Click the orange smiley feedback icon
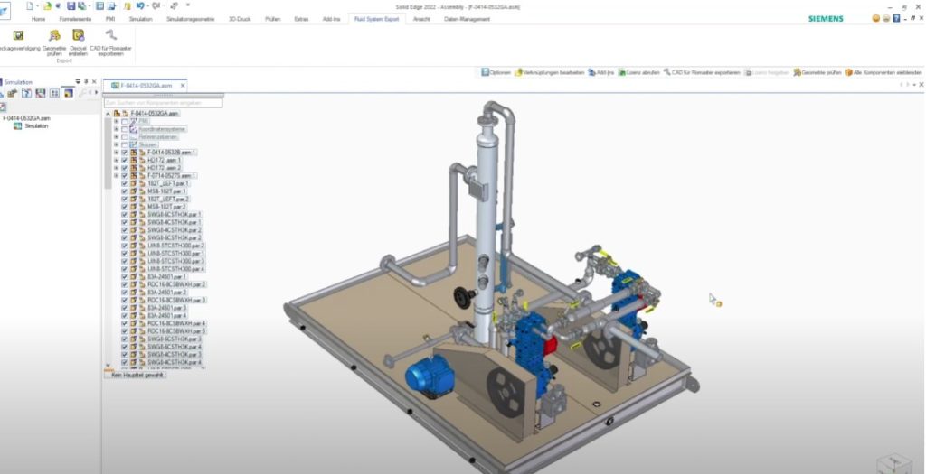 pos(875,19)
